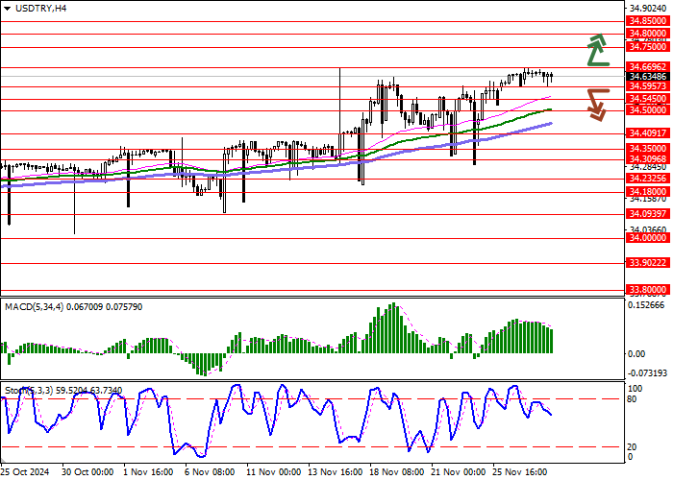Click the MACD scale value 0.00
This screenshot has width=673, height=480.
(x=636, y=354)
